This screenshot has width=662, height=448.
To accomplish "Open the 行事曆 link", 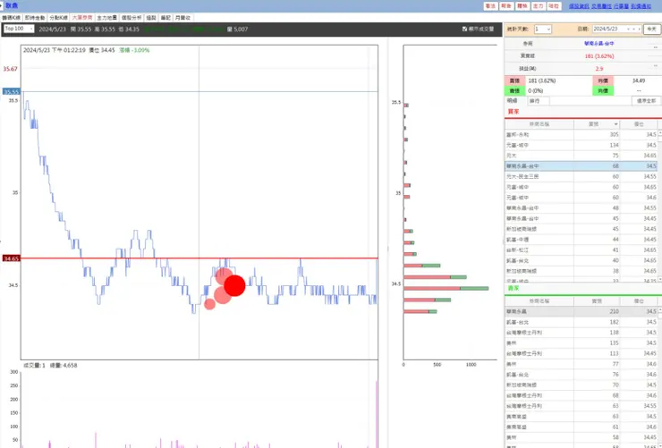I will (x=621, y=6).
